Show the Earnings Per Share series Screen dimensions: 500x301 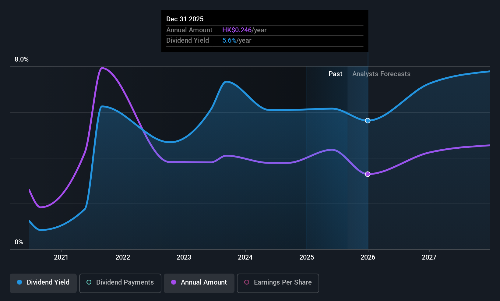278,283
